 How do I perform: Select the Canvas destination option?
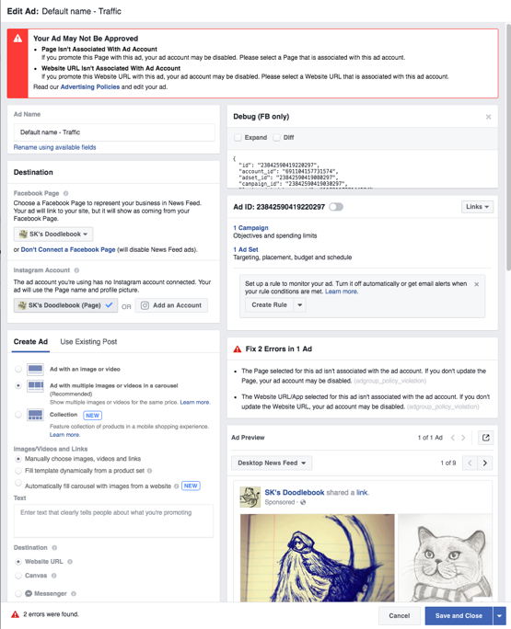pyautogui.click(x=18, y=576)
